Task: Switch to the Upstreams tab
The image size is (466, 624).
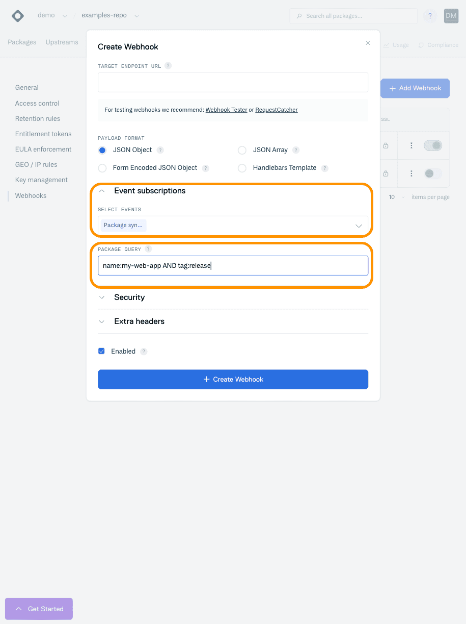Action: click(x=61, y=42)
